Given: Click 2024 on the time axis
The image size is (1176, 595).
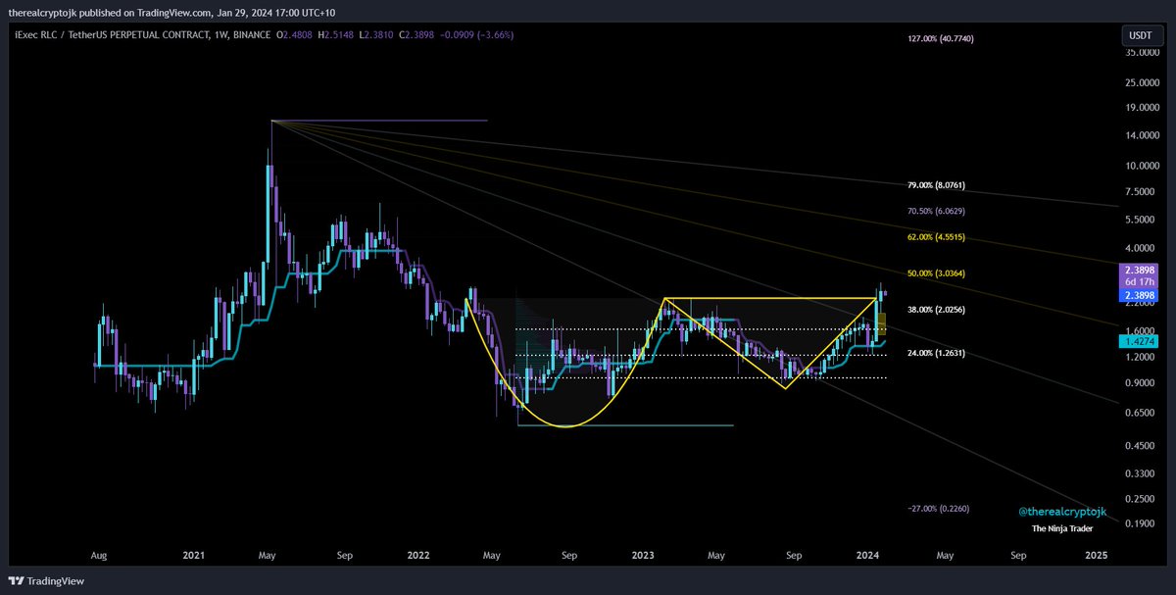Looking at the screenshot, I should [869, 555].
